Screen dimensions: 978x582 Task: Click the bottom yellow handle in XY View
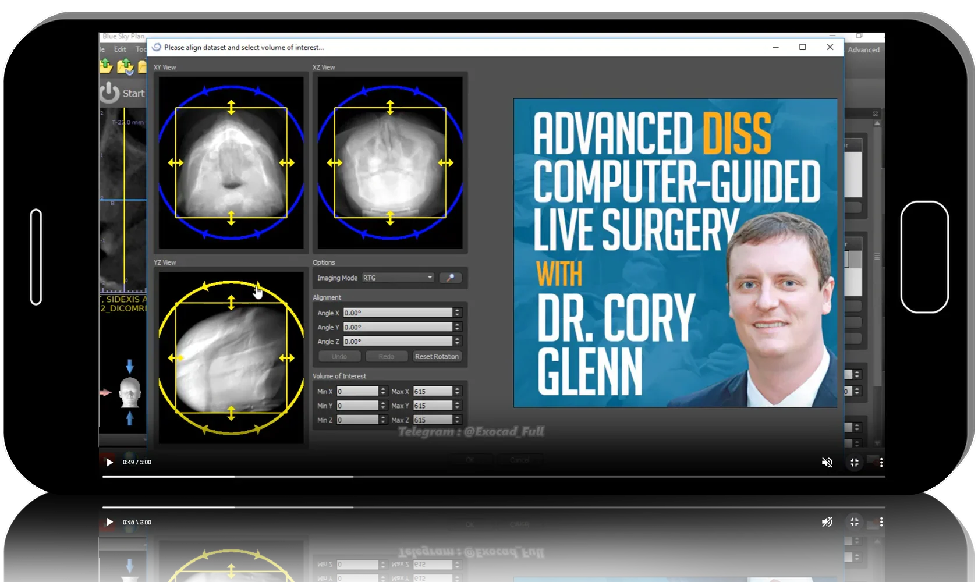click(x=231, y=218)
